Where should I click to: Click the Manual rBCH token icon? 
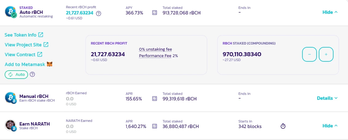[11, 98]
